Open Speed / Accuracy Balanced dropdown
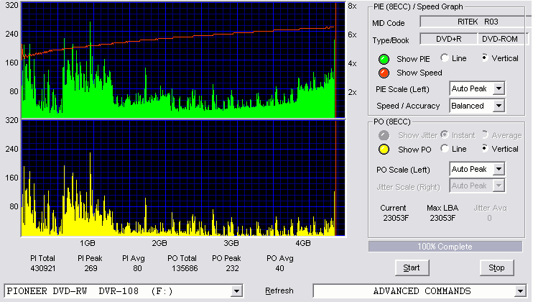Image resolution: width=533 pixels, height=302 pixels. pos(499,106)
